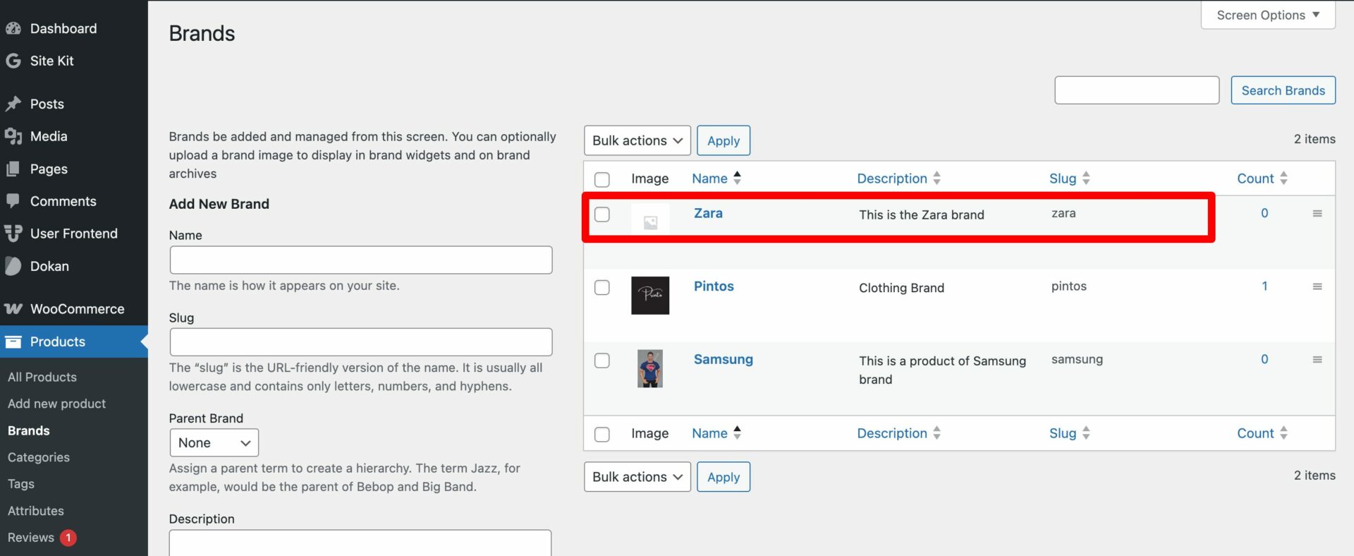Expand the Screen Options panel
Image resolution: width=1354 pixels, height=556 pixels.
pyautogui.click(x=1268, y=15)
